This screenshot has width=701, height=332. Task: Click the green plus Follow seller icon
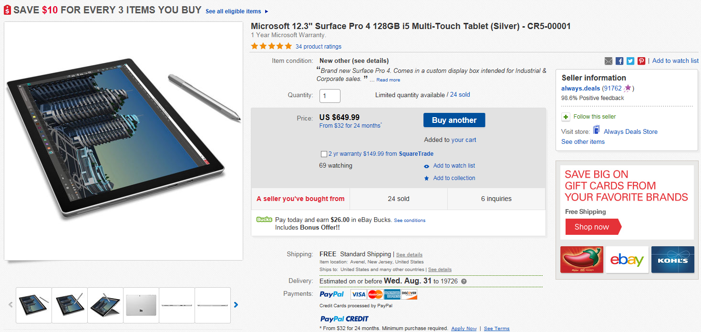(566, 117)
